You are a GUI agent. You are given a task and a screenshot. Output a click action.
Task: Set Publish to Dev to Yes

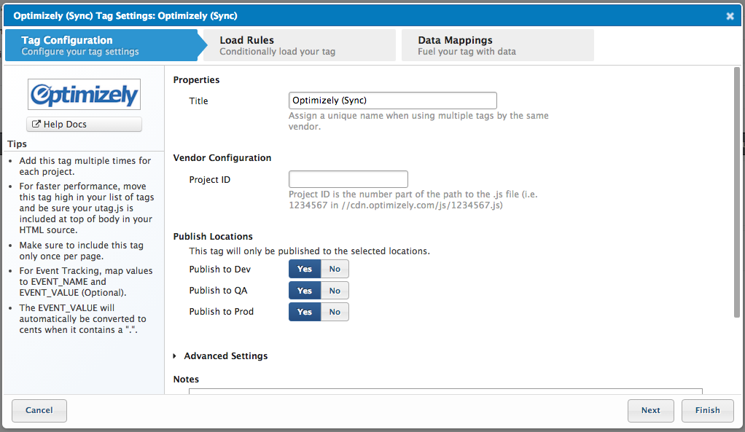305,269
